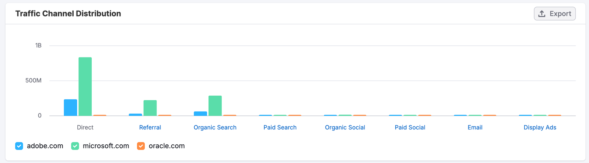Click microsoft.com's green Organic Search bar
Screen dimensions: 589x163
click(215, 106)
